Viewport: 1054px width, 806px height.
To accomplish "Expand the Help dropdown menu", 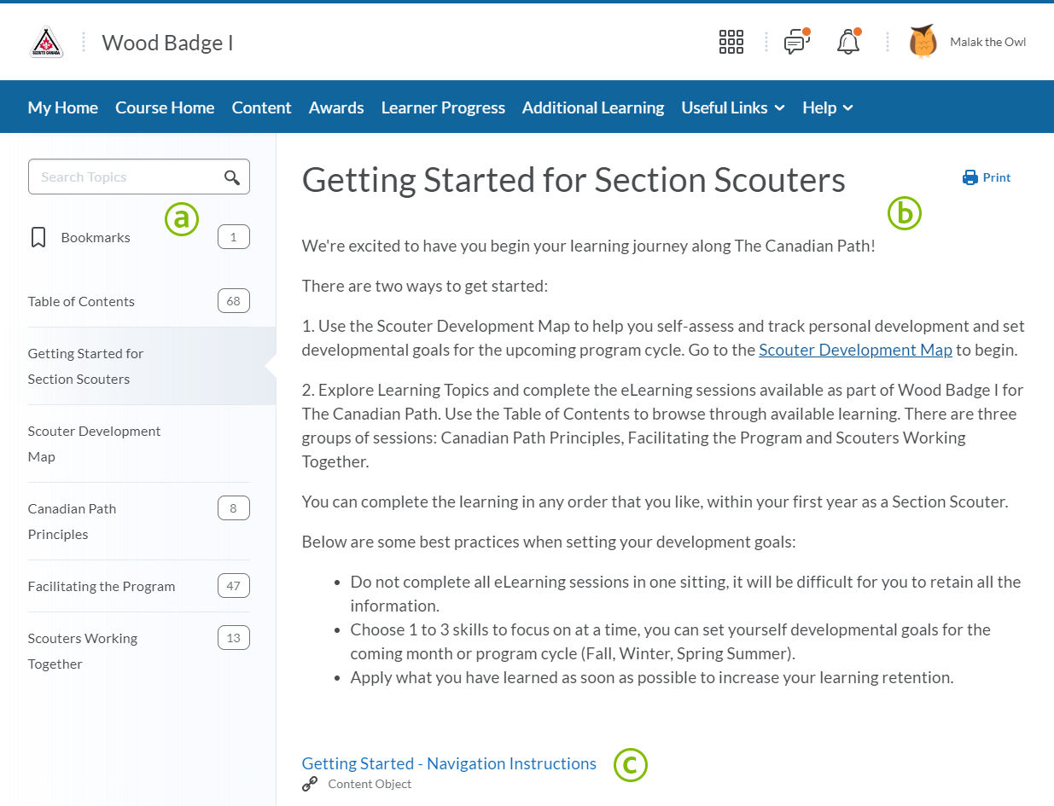I will coord(827,107).
